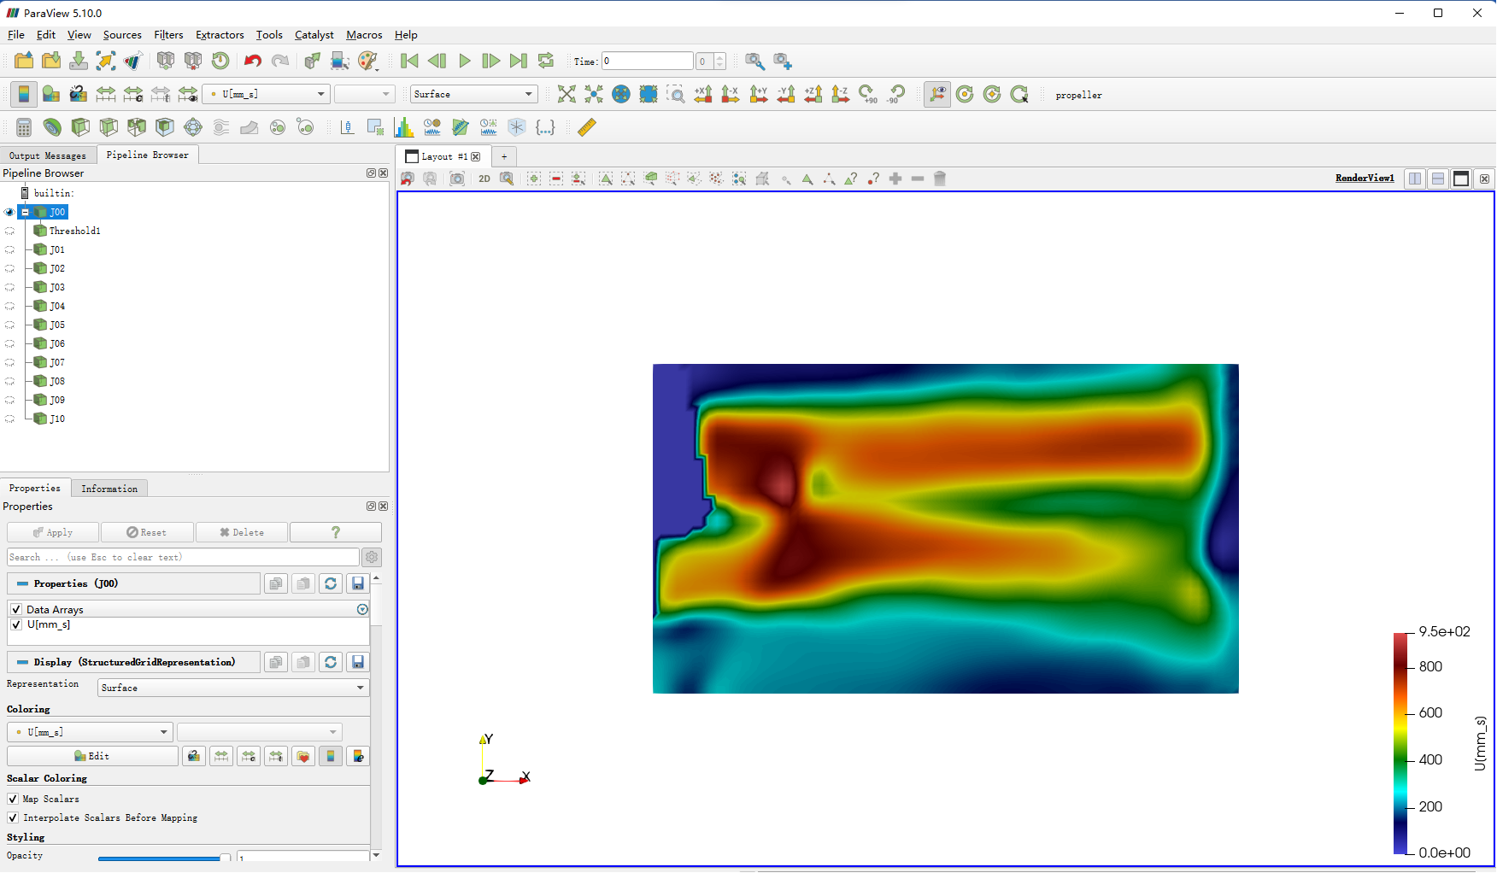Collapse the J00 tree node
Screen dimensions: 1497x873
click(26, 212)
